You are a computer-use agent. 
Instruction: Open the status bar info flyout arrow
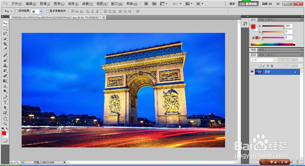[64, 162]
